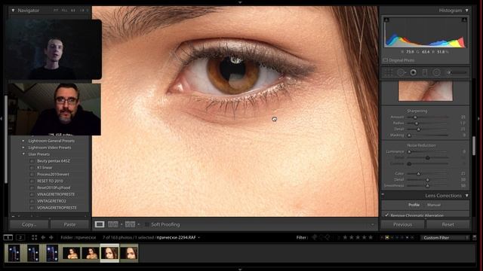
Task: Select the last filmstrip thumbnail
Action: [129, 253]
